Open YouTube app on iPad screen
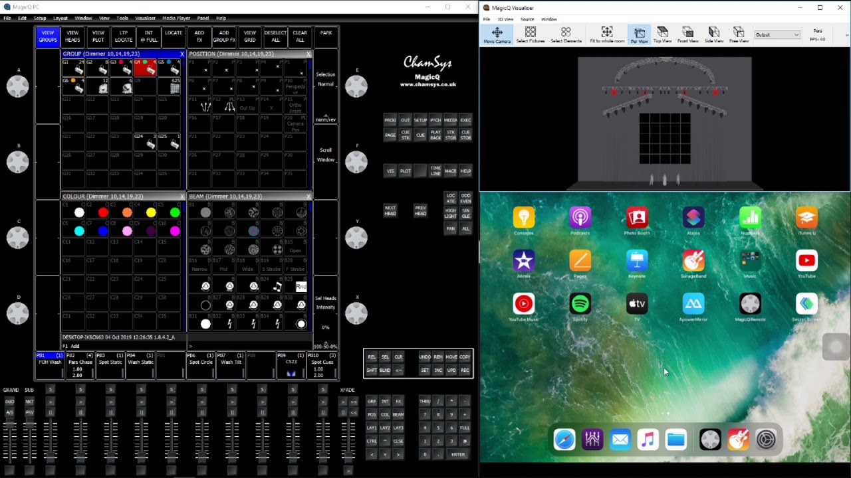This screenshot has width=851, height=478. 806,260
